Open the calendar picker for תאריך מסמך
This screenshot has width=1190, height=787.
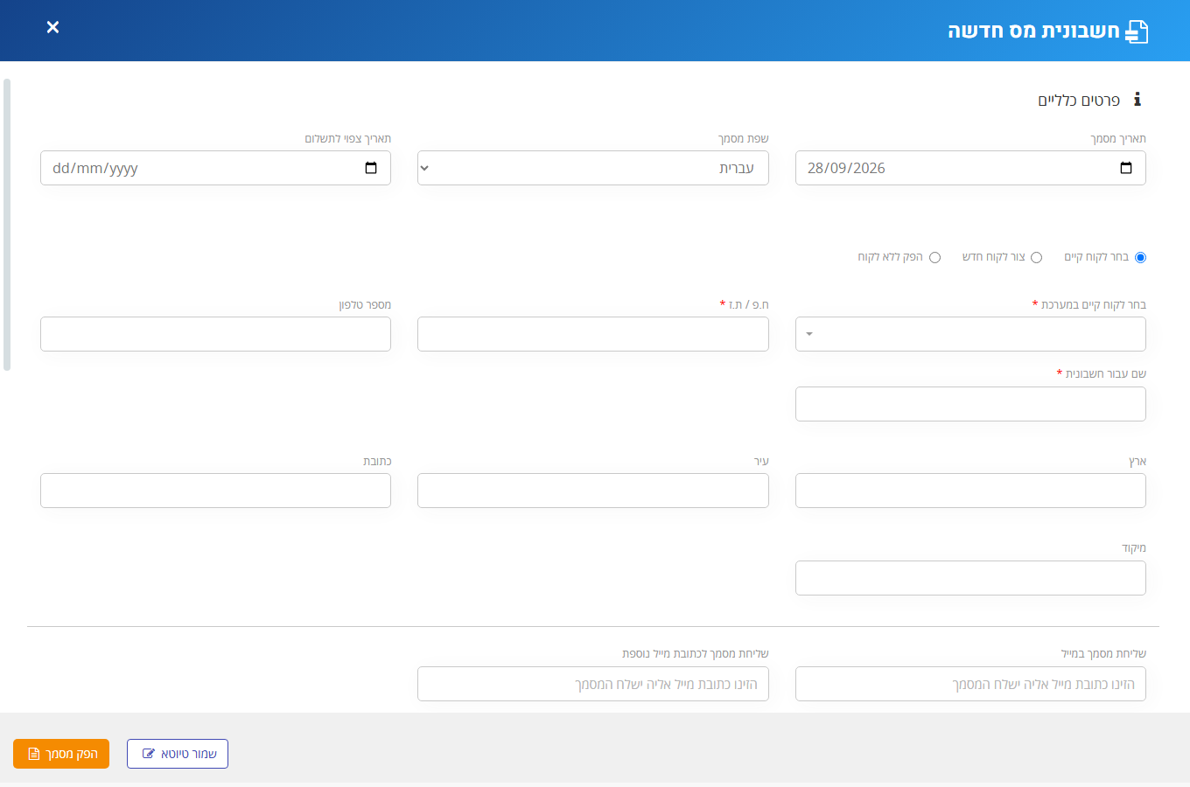click(1126, 168)
